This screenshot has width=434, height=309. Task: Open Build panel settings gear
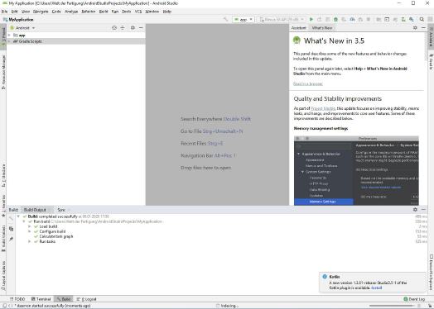(415, 209)
